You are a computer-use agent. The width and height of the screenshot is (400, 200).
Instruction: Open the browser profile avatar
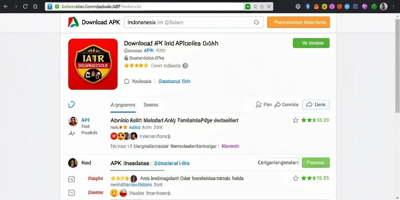click(384, 7)
